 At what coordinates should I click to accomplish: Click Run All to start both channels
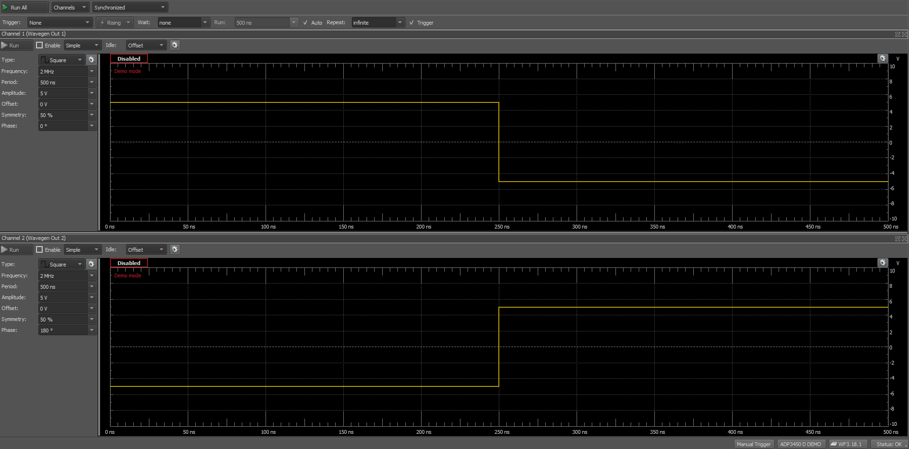click(x=25, y=7)
